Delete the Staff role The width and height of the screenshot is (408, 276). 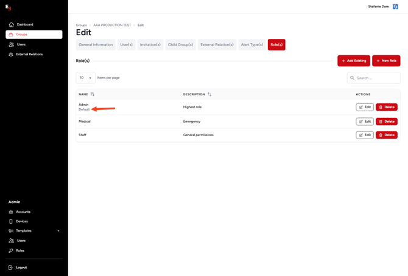click(386, 135)
